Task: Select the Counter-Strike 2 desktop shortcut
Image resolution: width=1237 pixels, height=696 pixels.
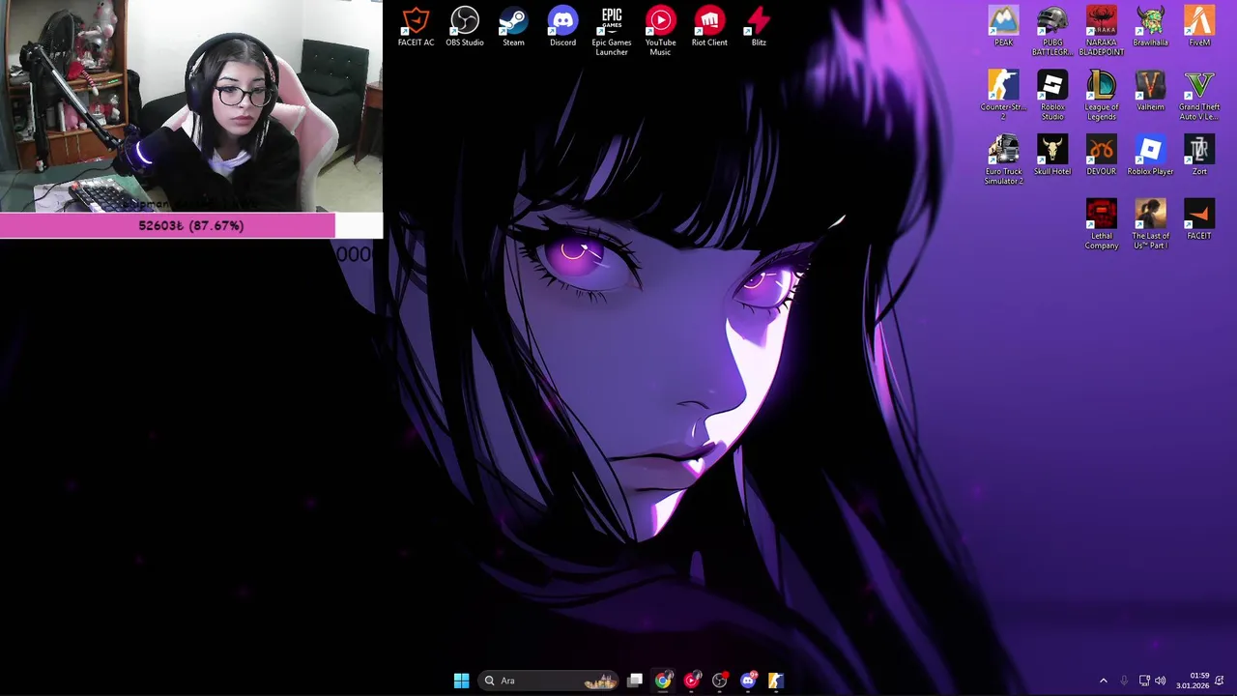Action: (1003, 95)
